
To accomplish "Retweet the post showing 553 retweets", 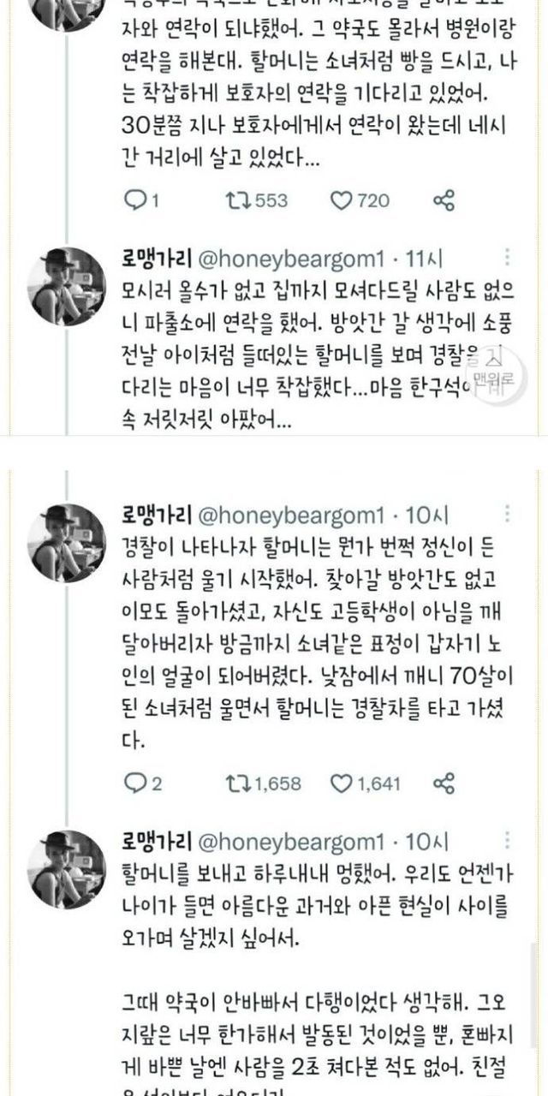I will (235, 200).
